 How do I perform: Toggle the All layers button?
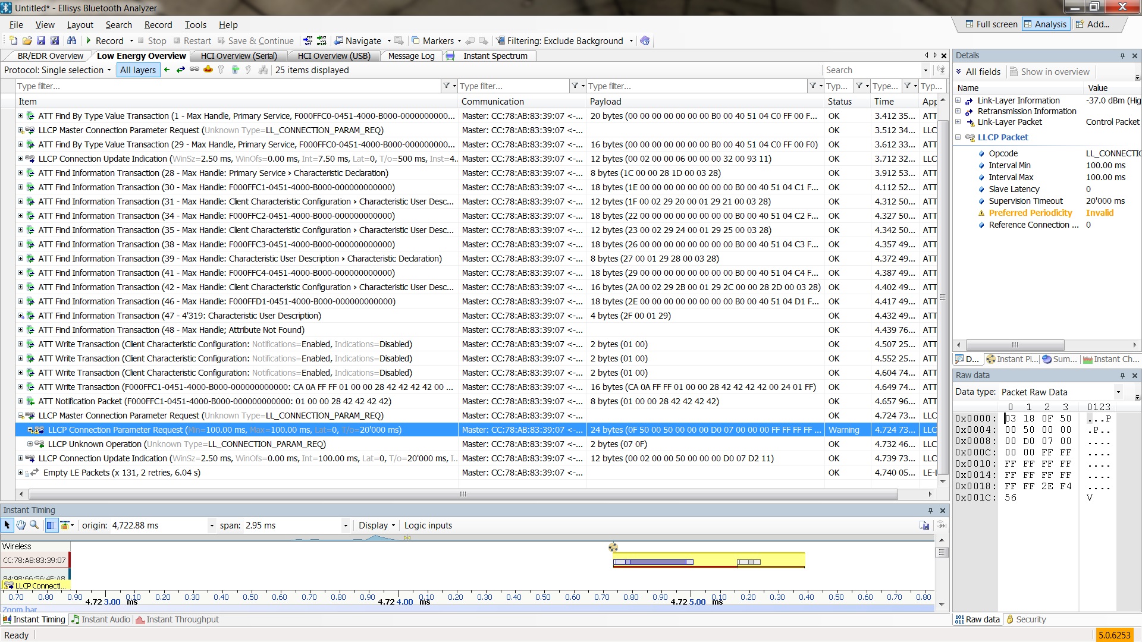pos(137,70)
